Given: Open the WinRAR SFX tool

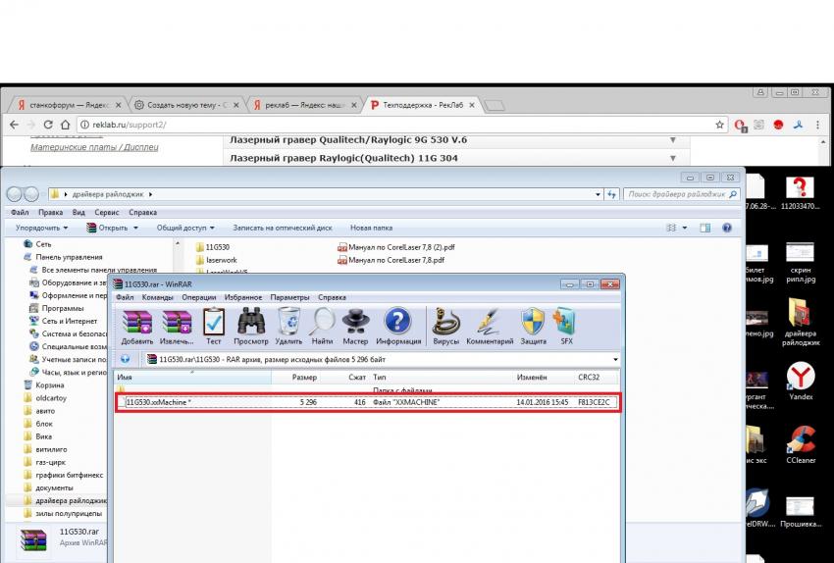Looking at the screenshot, I should [x=566, y=326].
